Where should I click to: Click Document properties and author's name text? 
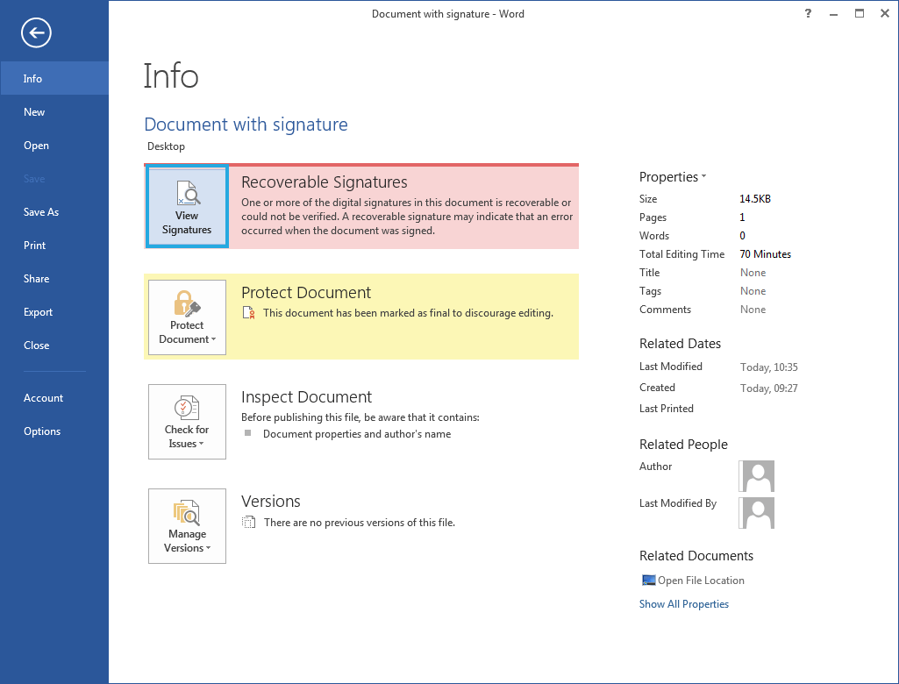click(357, 434)
